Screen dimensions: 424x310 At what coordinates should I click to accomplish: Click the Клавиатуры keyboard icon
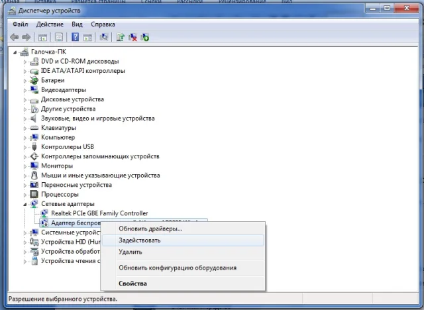34,128
